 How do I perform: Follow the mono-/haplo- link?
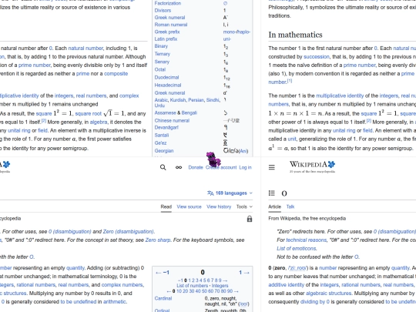click(x=237, y=32)
